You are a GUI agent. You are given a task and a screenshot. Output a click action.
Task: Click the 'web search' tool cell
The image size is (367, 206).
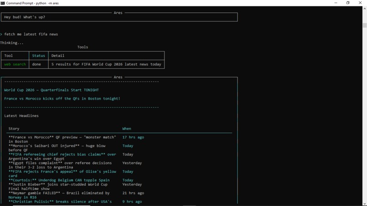click(x=15, y=64)
